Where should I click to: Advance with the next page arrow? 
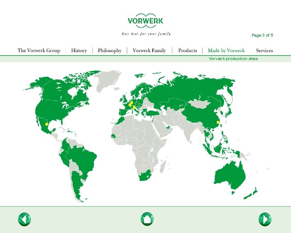click(265, 219)
